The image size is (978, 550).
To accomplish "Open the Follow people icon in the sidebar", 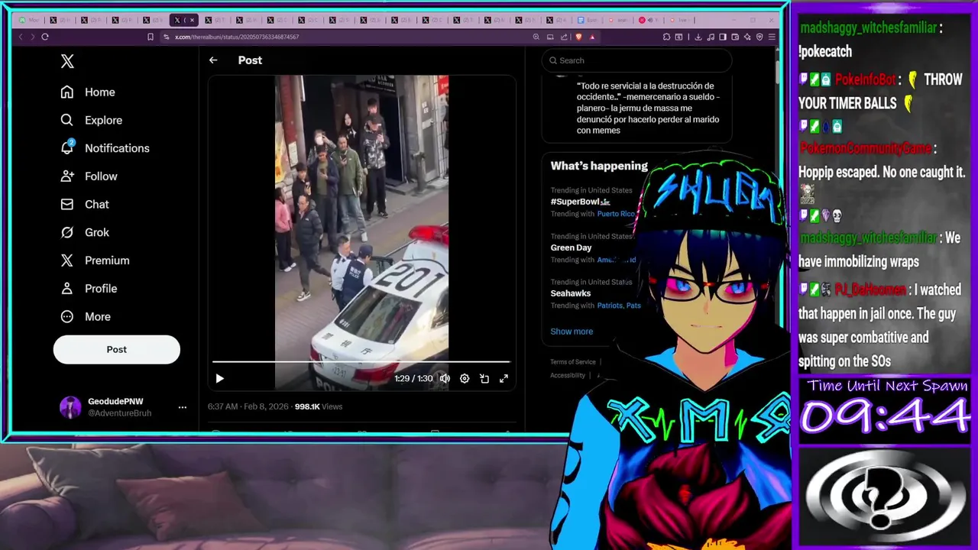I will click(x=67, y=176).
